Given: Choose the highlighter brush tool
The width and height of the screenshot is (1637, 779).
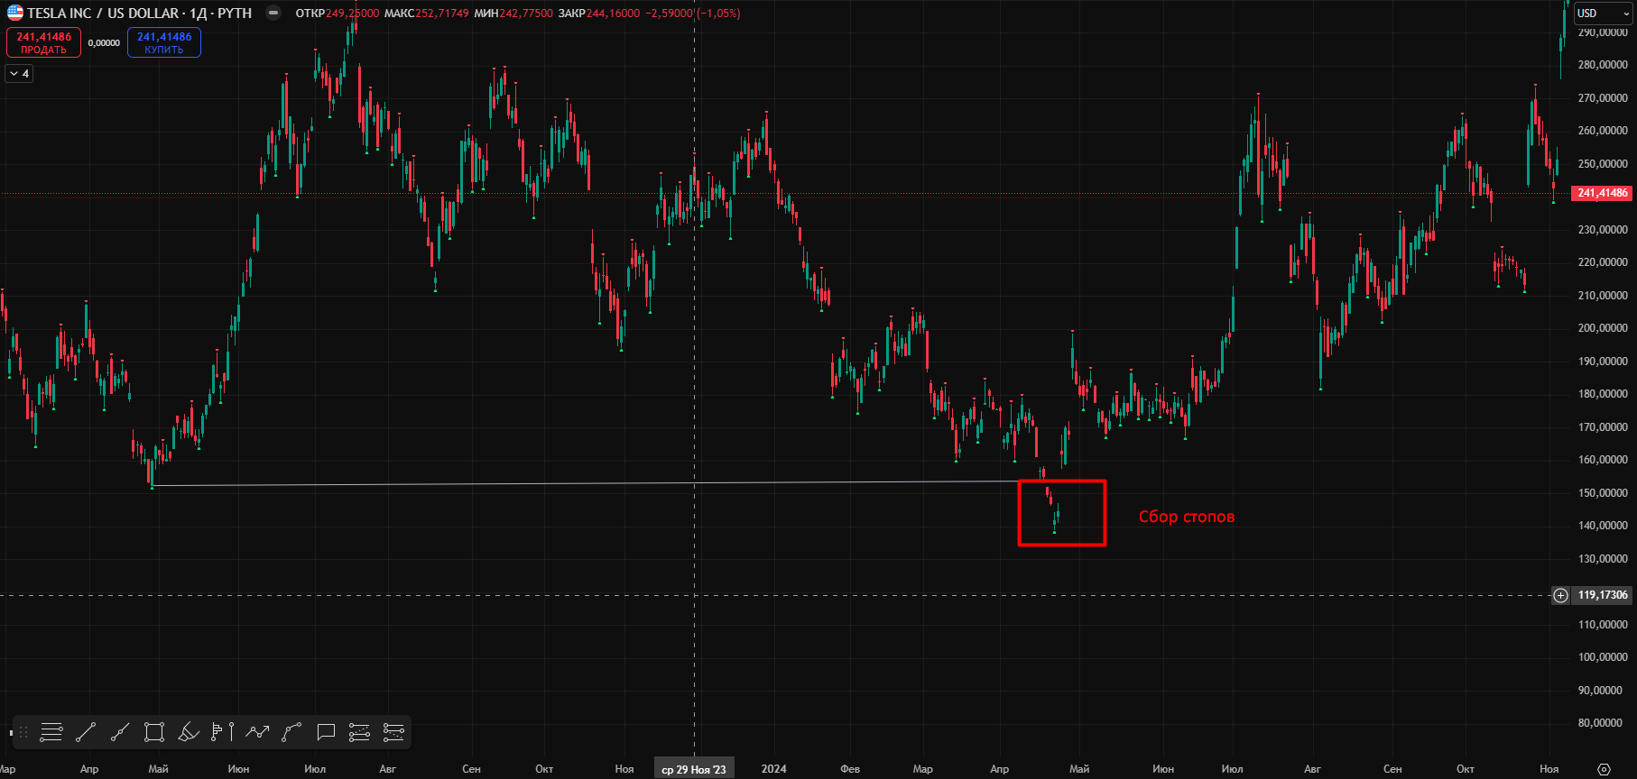Looking at the screenshot, I should click(189, 732).
